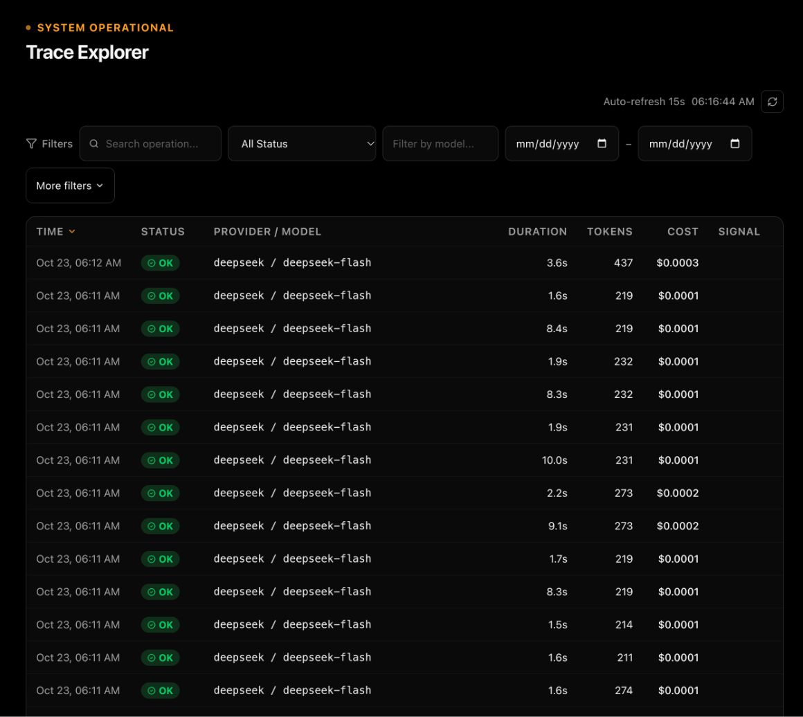
Task: Sort by the TOKENS column header
Action: pyautogui.click(x=609, y=231)
